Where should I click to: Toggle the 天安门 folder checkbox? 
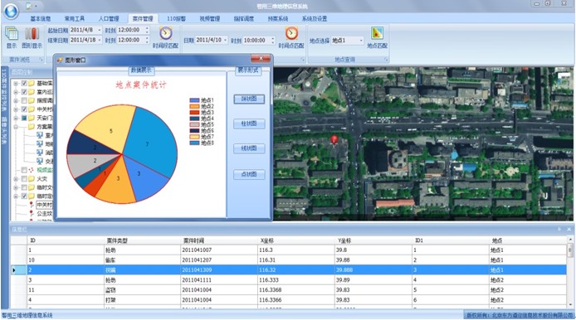point(24,119)
